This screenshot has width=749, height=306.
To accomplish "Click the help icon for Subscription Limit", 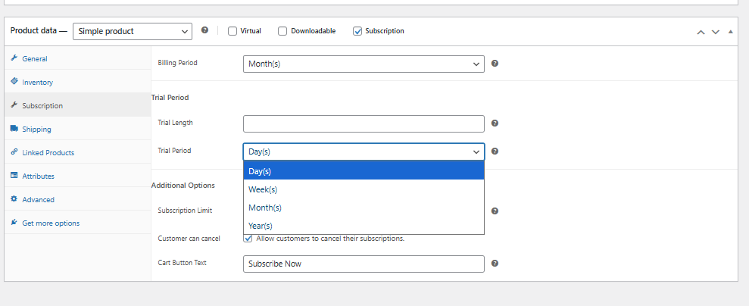I will (x=495, y=211).
